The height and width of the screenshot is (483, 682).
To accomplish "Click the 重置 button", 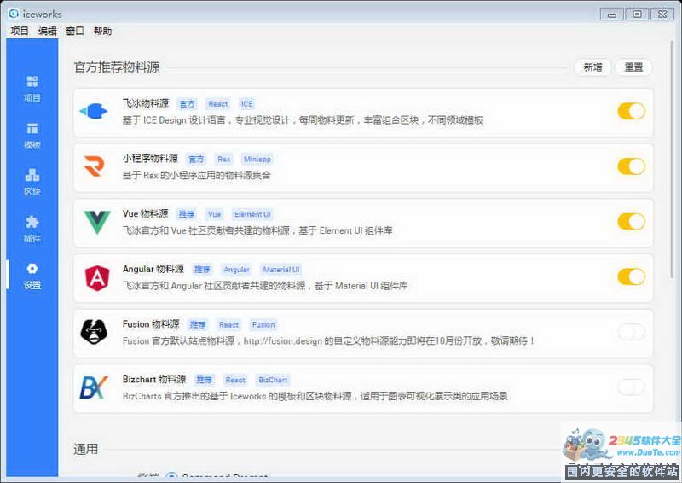I will pos(633,67).
